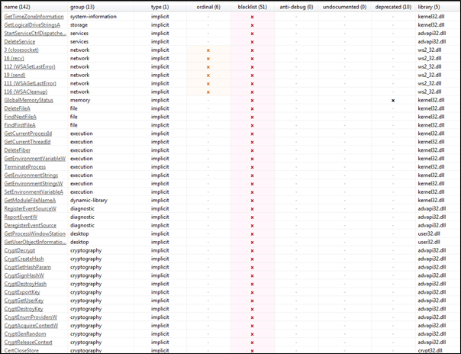The width and height of the screenshot is (461, 354).
Task: Click the deprecated (10) column header
Action: 393,7
